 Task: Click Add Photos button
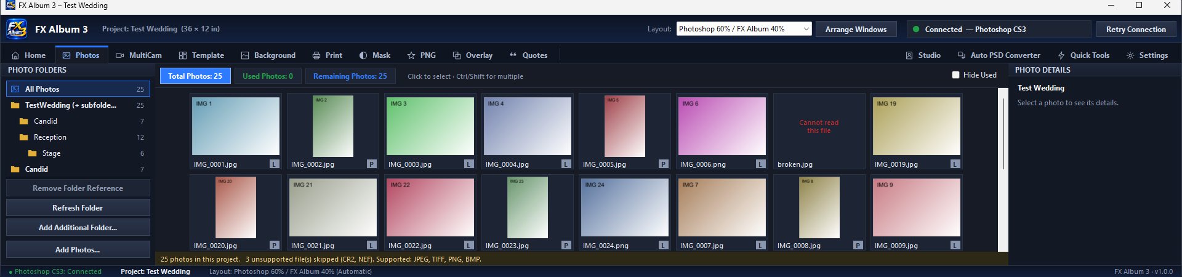coord(78,249)
